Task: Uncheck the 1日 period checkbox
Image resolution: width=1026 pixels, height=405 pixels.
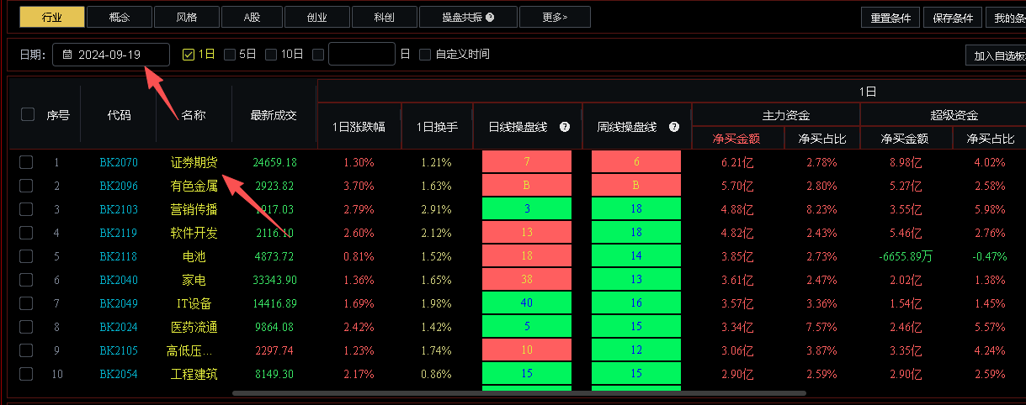Action: pyautogui.click(x=189, y=55)
